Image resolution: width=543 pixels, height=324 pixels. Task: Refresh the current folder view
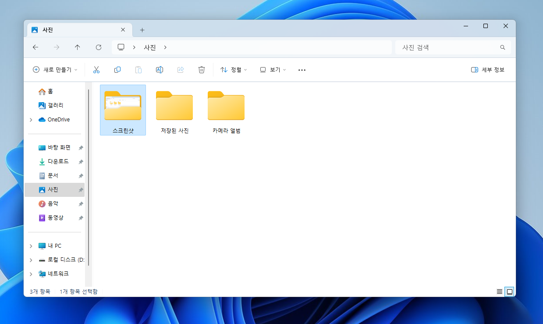coord(99,47)
